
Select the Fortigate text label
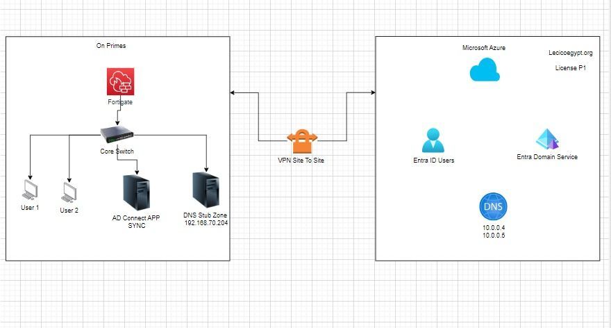pos(120,101)
